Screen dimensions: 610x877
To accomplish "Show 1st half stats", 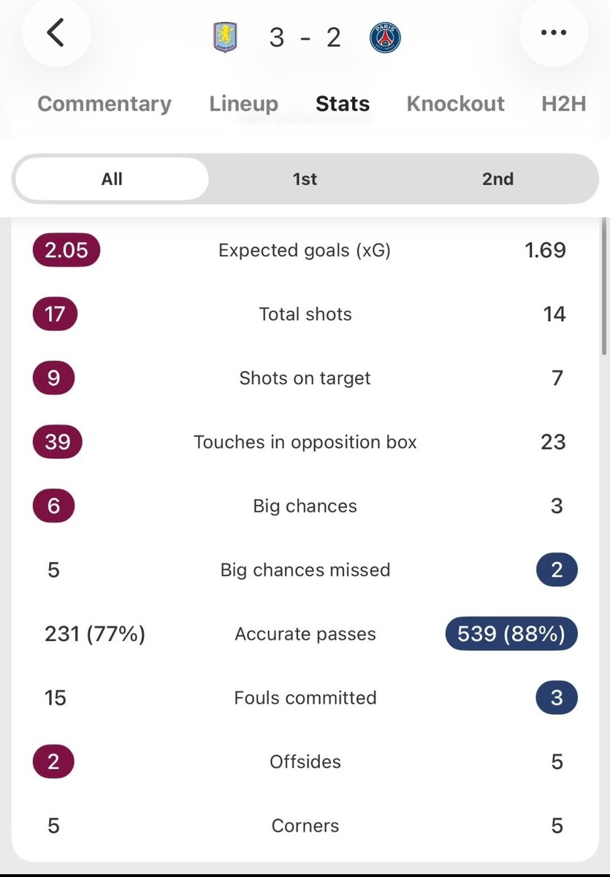I will tap(305, 179).
